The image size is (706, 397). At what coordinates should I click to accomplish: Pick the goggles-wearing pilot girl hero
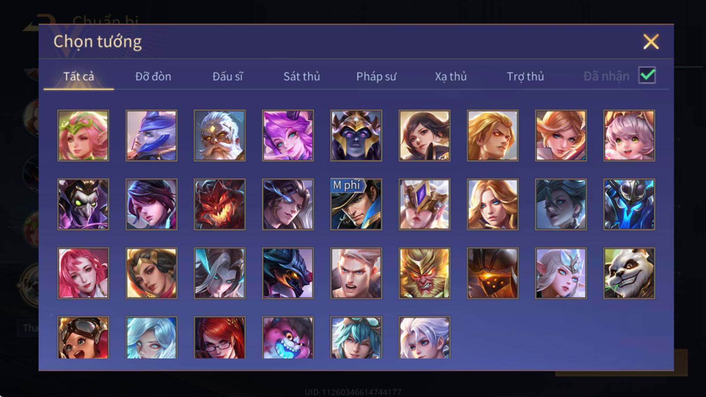pos(83,337)
